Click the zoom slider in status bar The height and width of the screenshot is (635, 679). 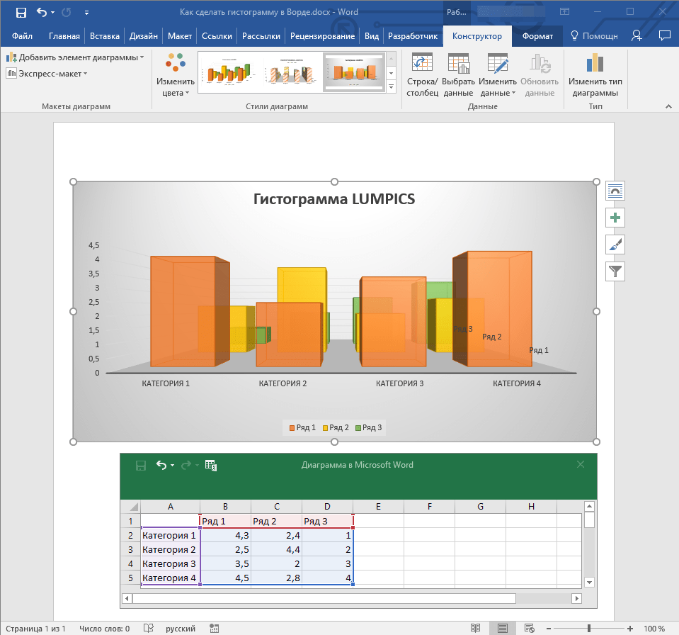(589, 629)
